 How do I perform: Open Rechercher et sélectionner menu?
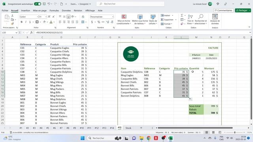(x=201, y=19)
